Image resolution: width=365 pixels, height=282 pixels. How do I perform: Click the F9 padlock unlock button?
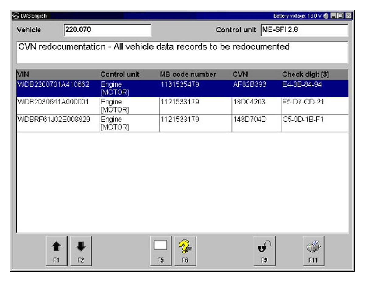coord(265,250)
